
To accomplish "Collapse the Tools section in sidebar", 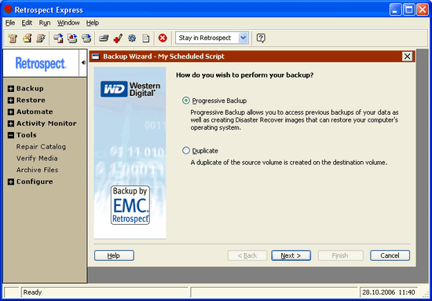I will (x=11, y=135).
